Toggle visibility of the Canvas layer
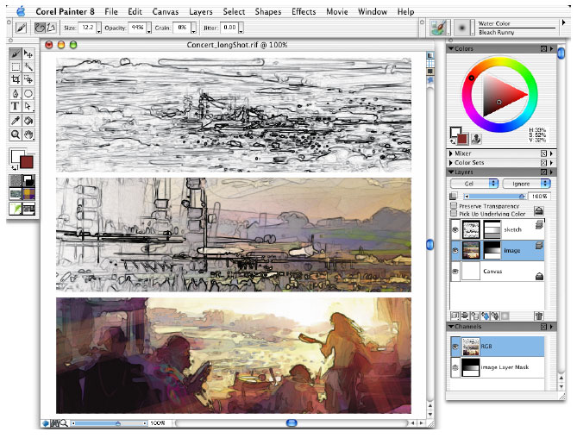This screenshot has width=577, height=438. coord(455,272)
